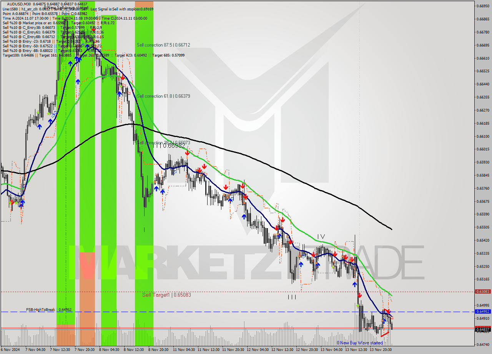The image size is (492, 354).
Task: Select the 'Line:1580' info text
Action: coord(10,9)
